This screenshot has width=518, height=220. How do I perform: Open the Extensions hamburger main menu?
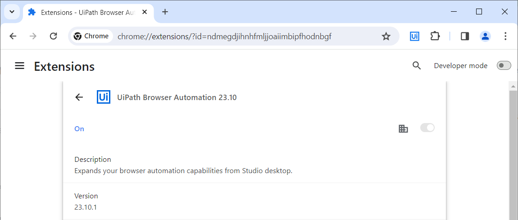20,66
